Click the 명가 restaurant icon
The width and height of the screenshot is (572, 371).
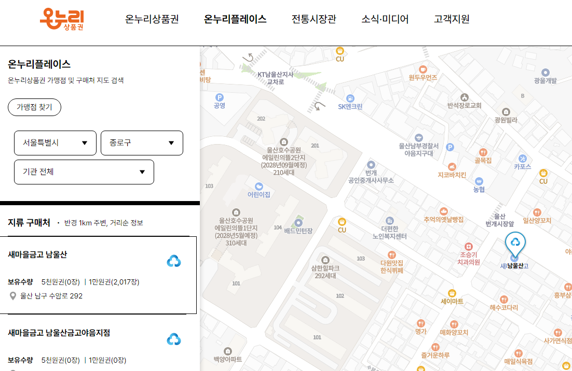coord(421,323)
